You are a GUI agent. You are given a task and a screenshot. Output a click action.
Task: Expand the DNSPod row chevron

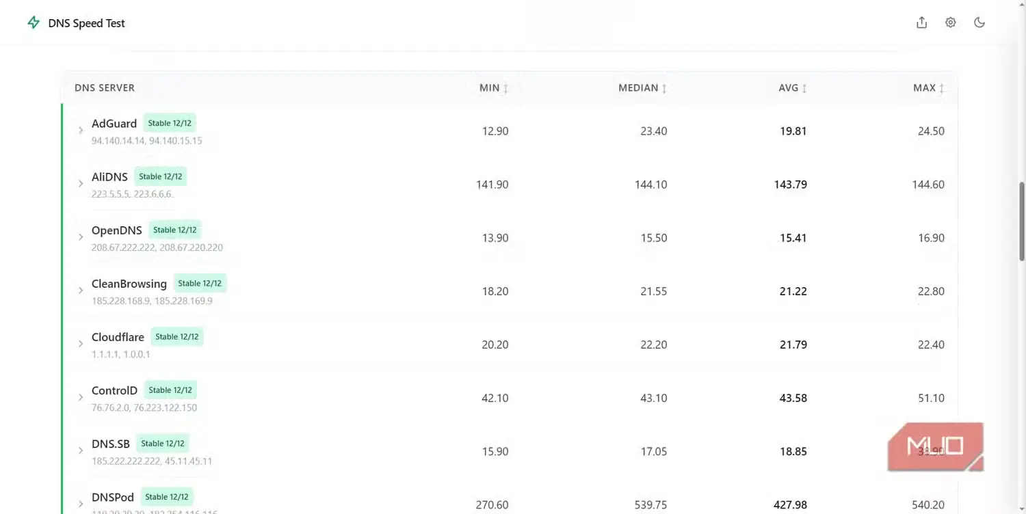81,503
